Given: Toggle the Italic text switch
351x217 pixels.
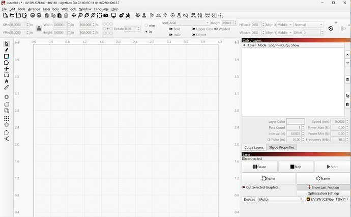Looking at the screenshot, I should point(171,35).
